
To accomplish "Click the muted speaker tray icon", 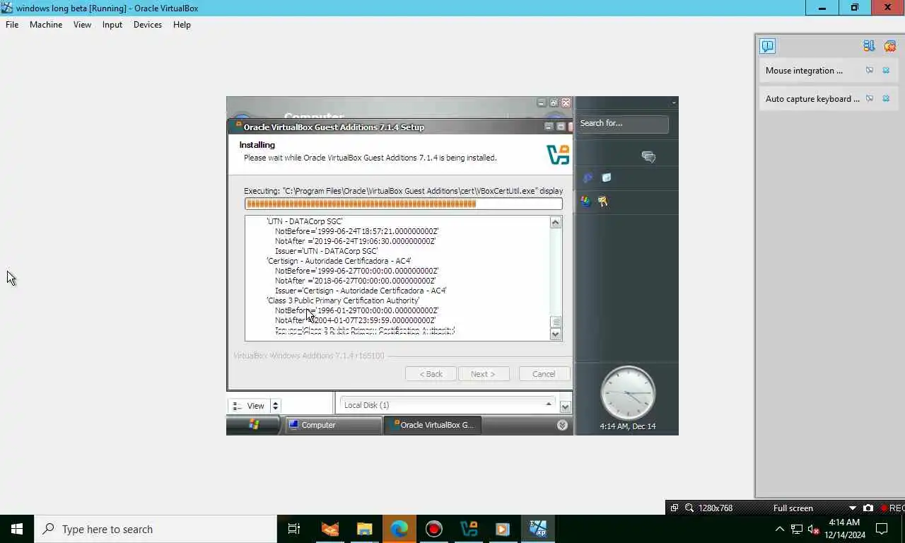I will tap(813, 529).
